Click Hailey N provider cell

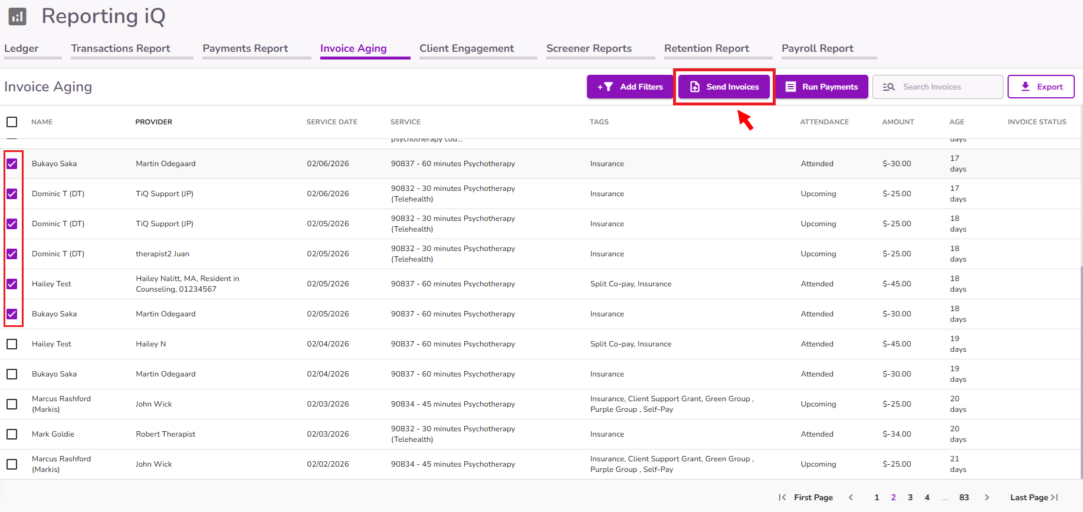[x=151, y=344]
